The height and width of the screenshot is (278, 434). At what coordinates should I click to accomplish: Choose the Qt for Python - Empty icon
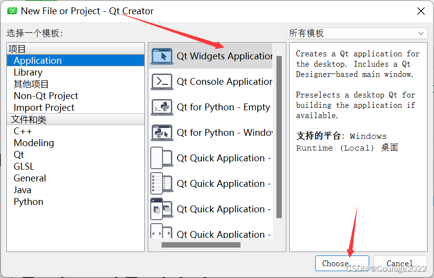pos(162,107)
